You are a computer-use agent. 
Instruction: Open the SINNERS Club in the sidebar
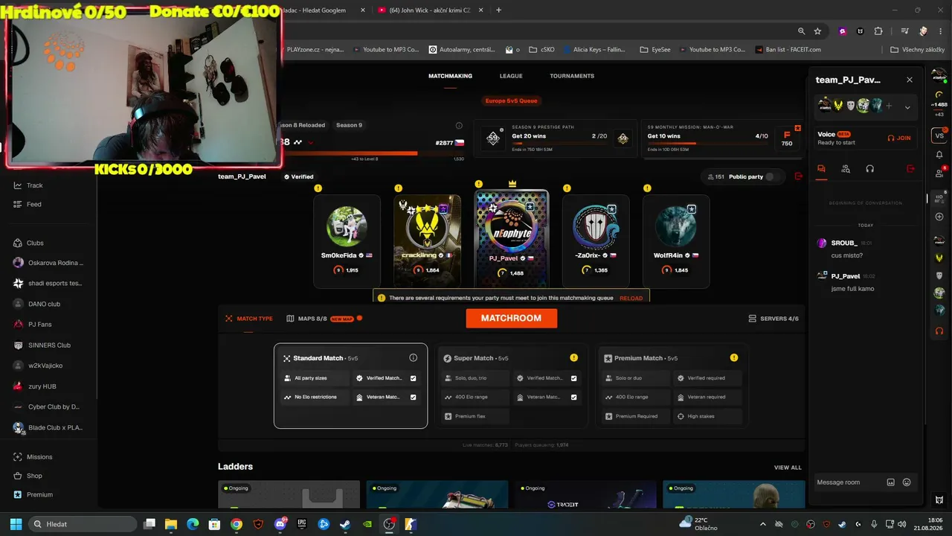(x=42, y=345)
